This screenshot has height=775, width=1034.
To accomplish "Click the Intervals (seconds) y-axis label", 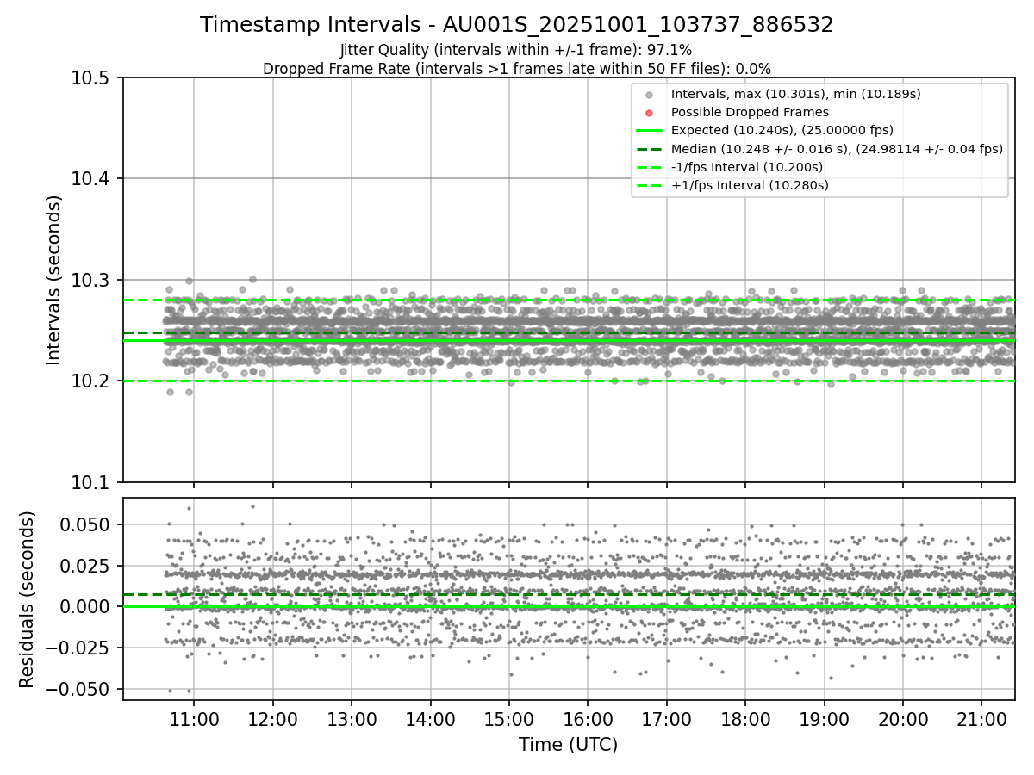I will (x=54, y=280).
